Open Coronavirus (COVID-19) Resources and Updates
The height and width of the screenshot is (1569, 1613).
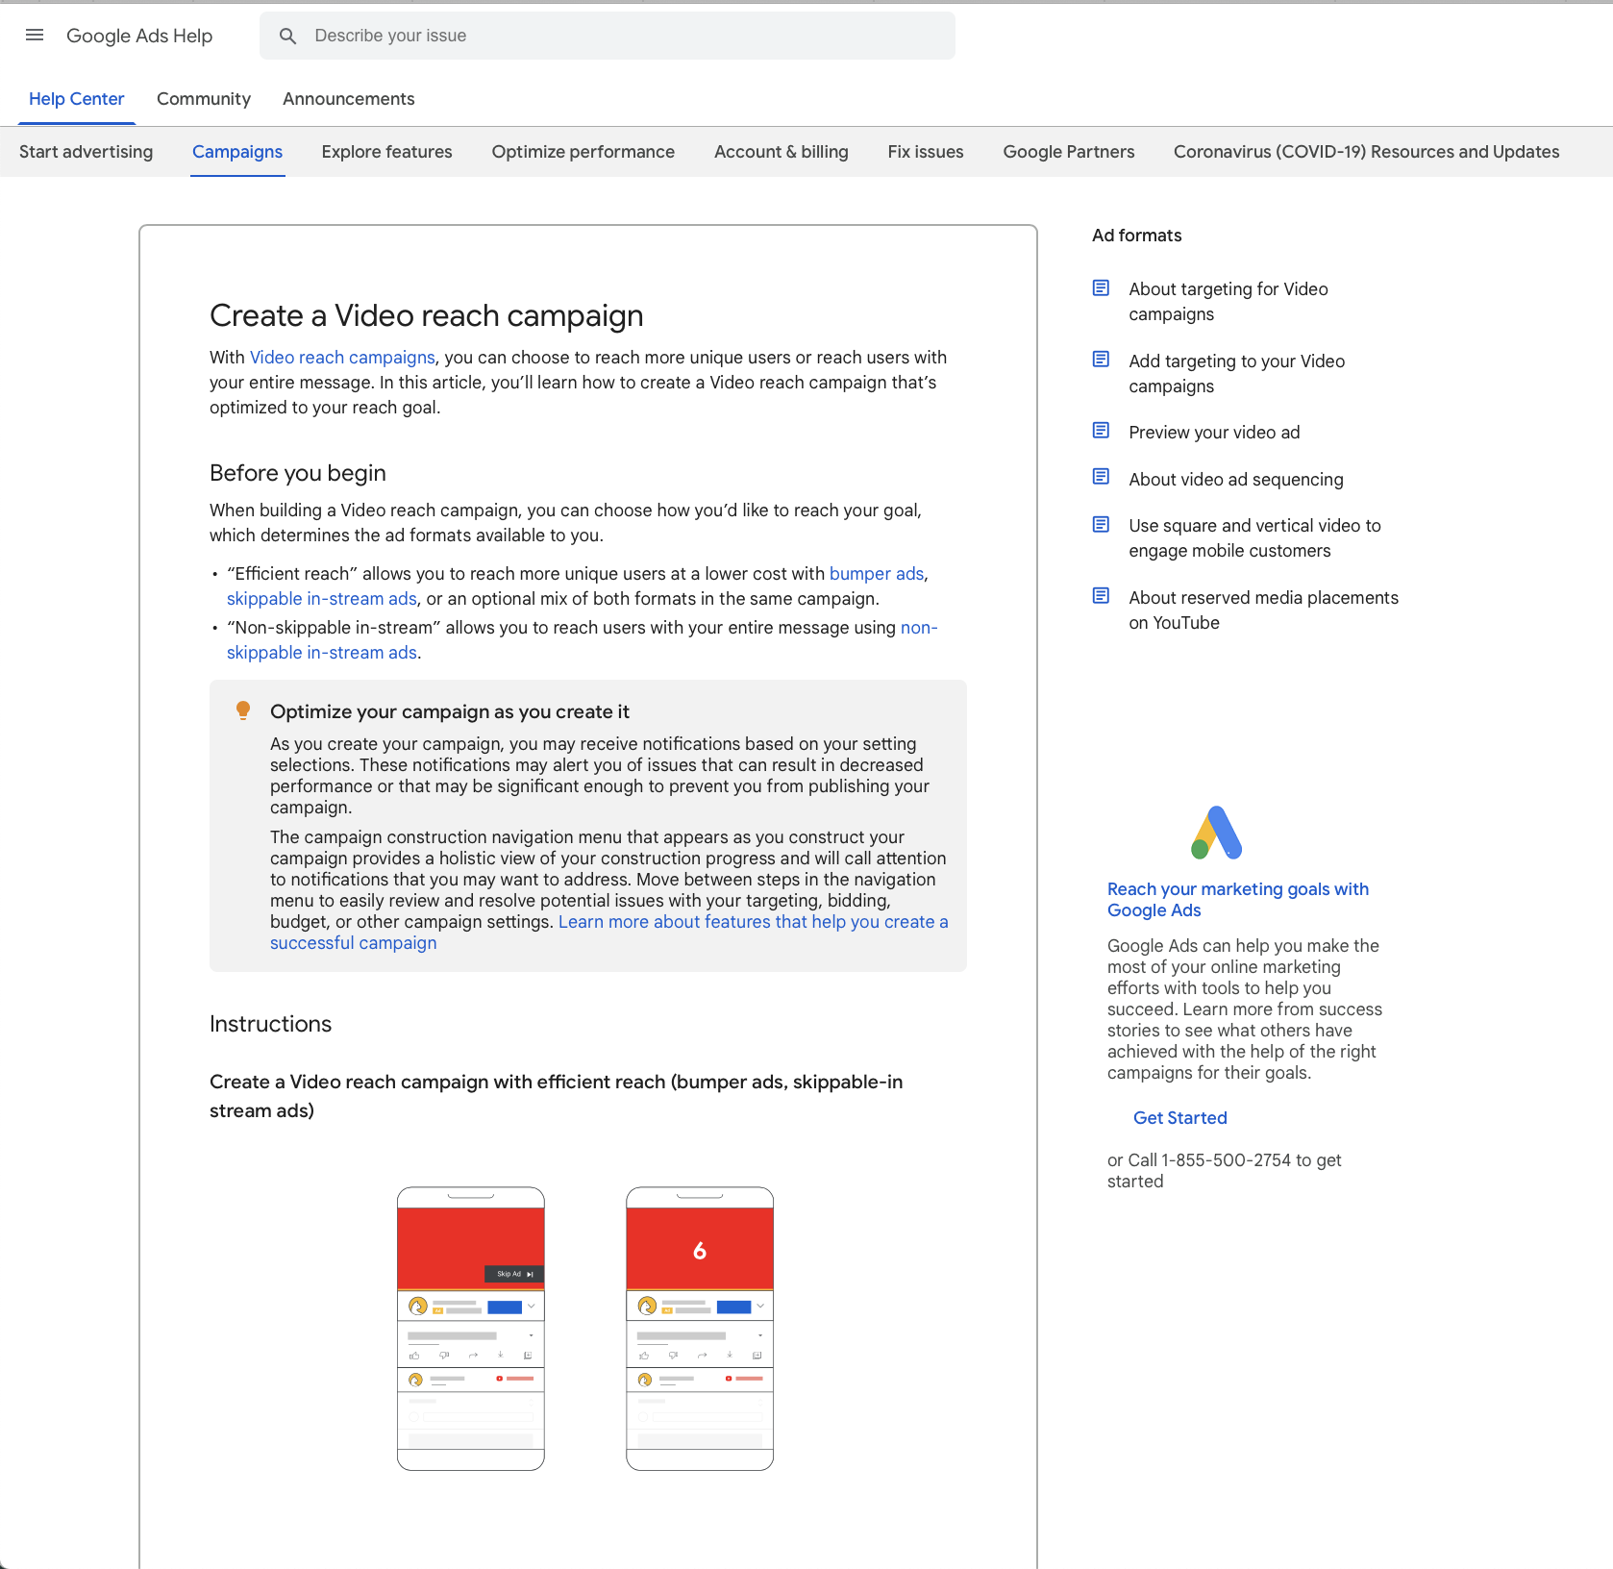click(1366, 152)
